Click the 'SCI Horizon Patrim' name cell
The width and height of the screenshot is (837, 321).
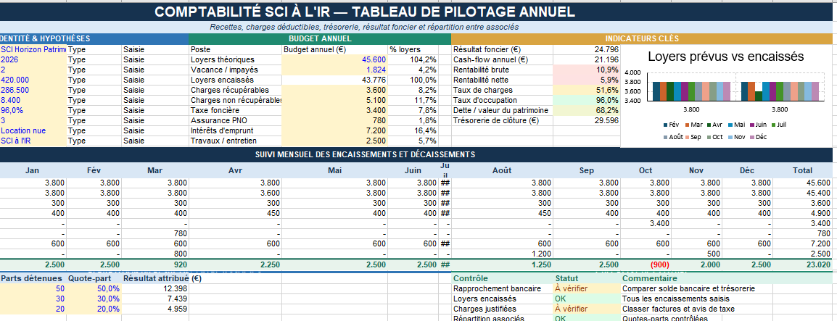click(33, 49)
